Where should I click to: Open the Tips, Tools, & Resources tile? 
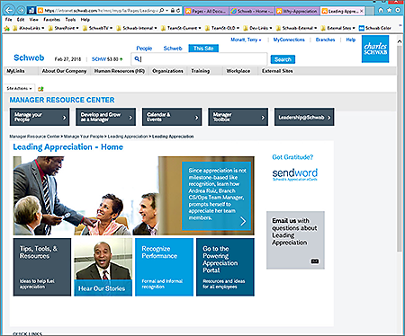click(x=42, y=267)
